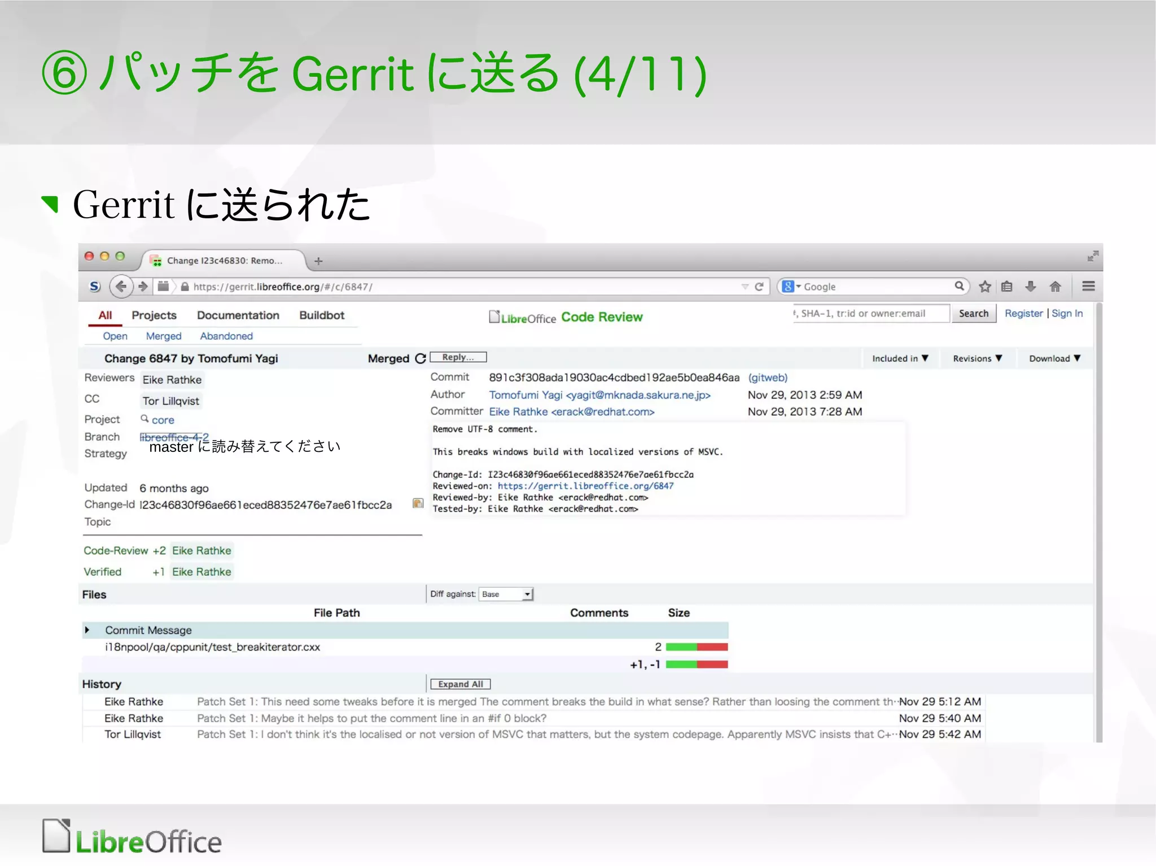Click the commit SHA-1 hash text
This screenshot has height=866, width=1156.
614,377
